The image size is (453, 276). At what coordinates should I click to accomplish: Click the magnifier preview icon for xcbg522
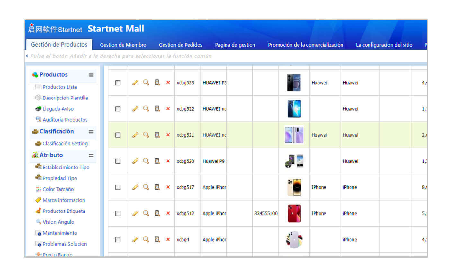point(146,109)
